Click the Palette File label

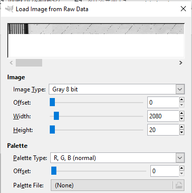[x=28, y=185]
